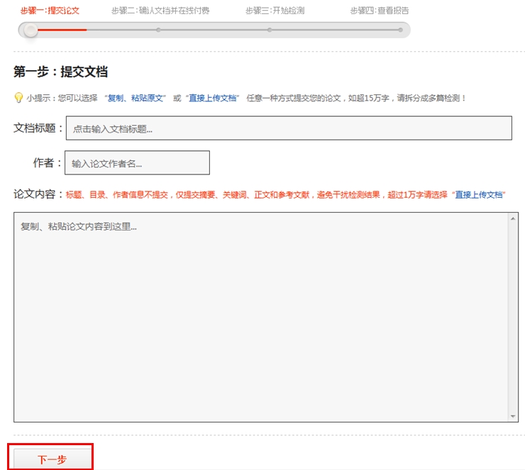
Task: Click the 文档标题： label
Action: [38, 128]
